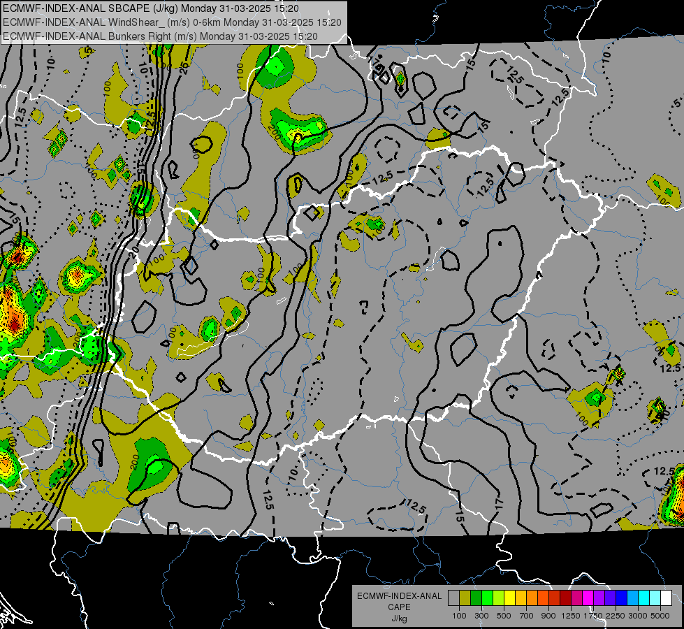Click the legend tick label 500

pos(504,616)
